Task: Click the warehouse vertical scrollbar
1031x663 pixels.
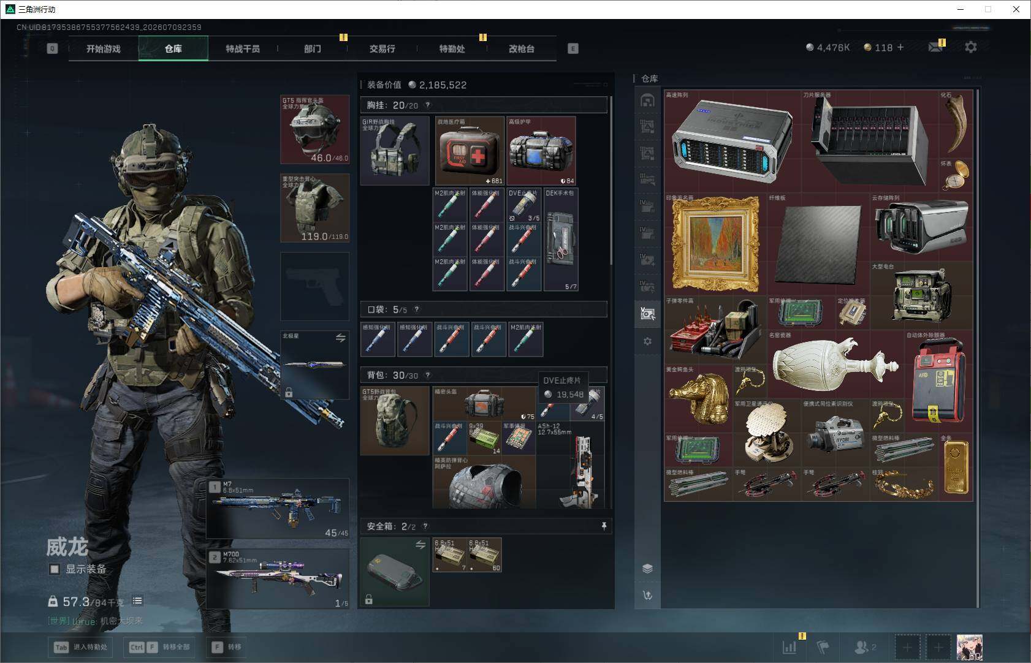Action: [x=978, y=347]
